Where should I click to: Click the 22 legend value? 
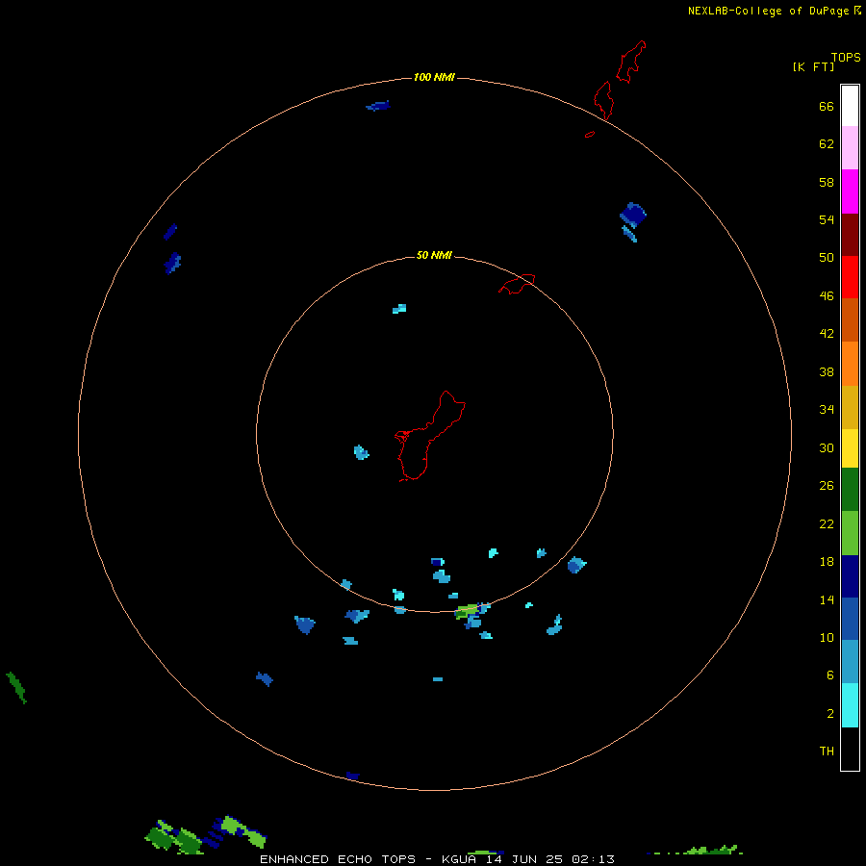click(x=827, y=524)
